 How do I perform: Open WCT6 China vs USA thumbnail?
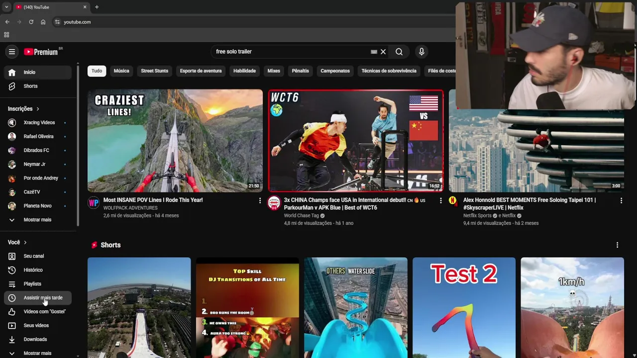coord(356,141)
